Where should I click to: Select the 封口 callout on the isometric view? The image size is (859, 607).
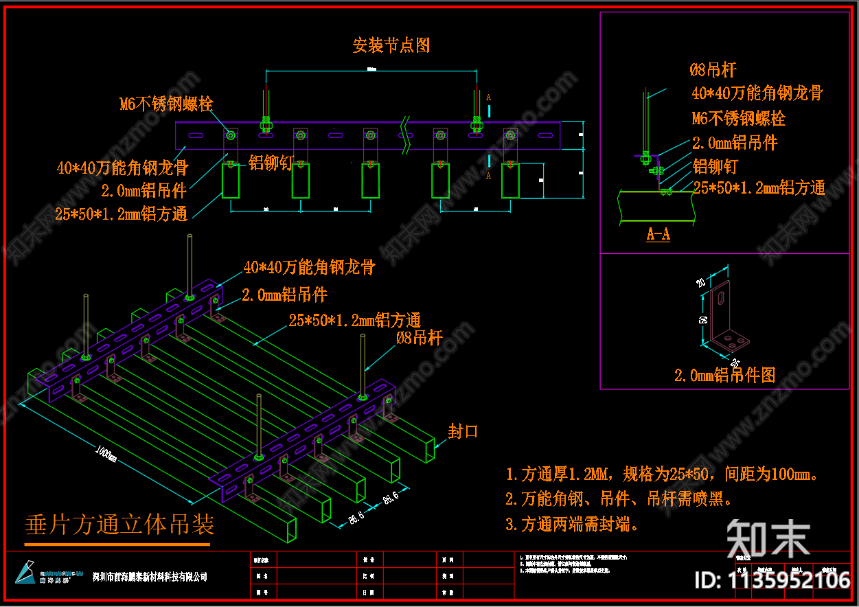[463, 431]
